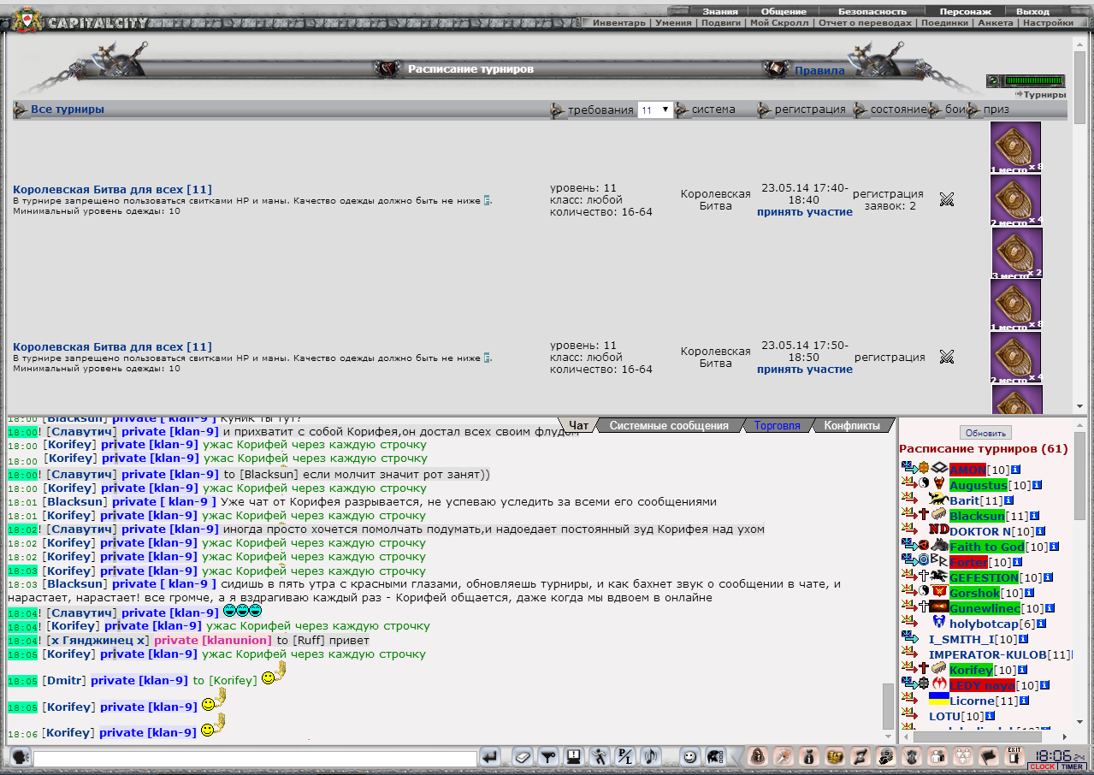Click the floppy disk save icon
Viewport: 1094px width, 775px height.
pyautogui.click(x=574, y=757)
